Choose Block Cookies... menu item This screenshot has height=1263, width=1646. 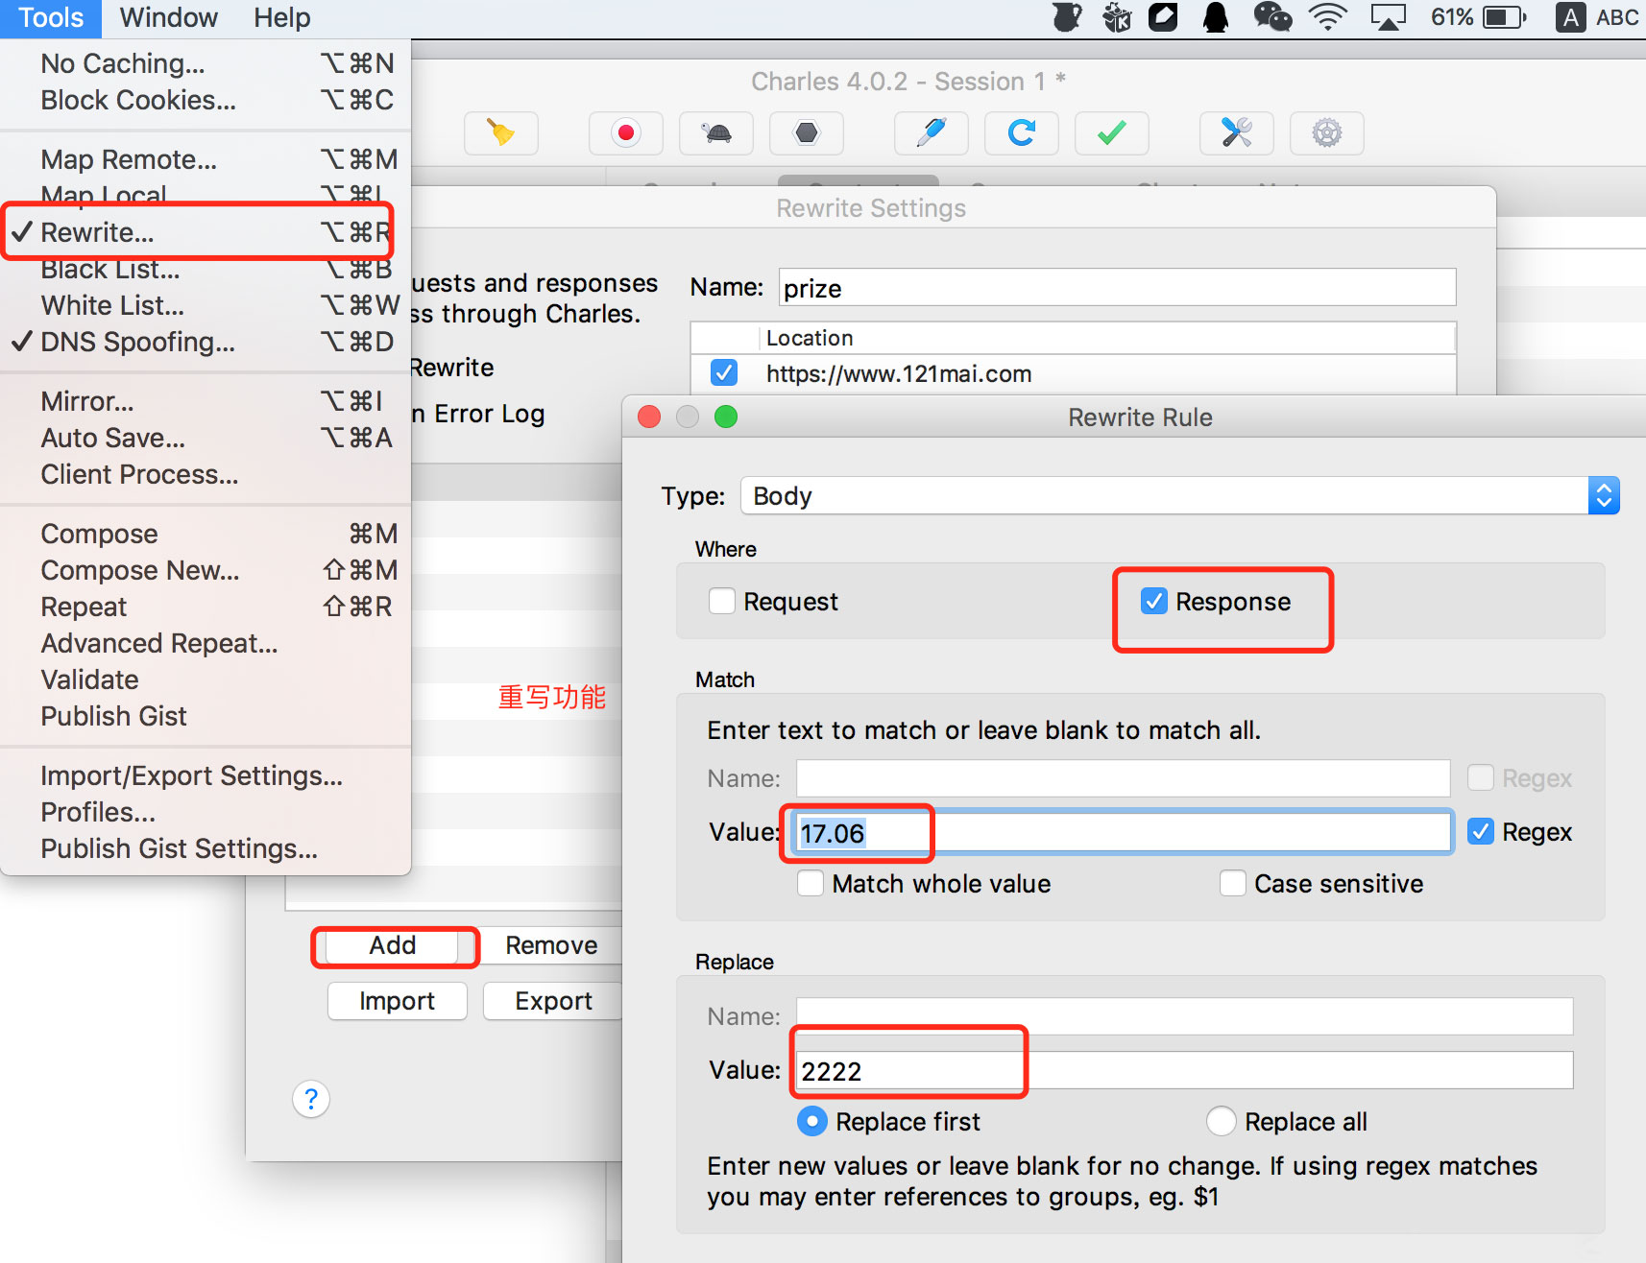[x=206, y=100]
